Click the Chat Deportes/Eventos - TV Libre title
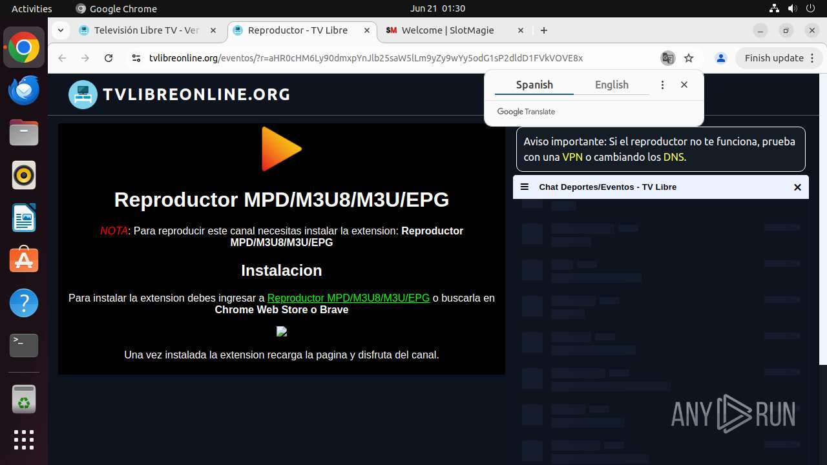This screenshot has width=827, height=465. pos(607,187)
